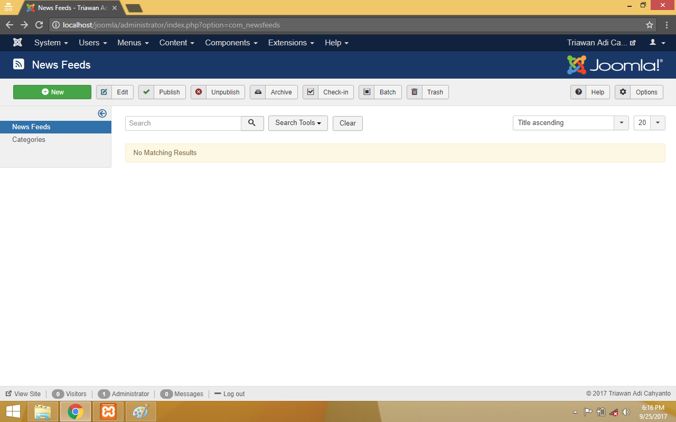Click the magnifier search button
The height and width of the screenshot is (422, 676).
click(x=252, y=123)
